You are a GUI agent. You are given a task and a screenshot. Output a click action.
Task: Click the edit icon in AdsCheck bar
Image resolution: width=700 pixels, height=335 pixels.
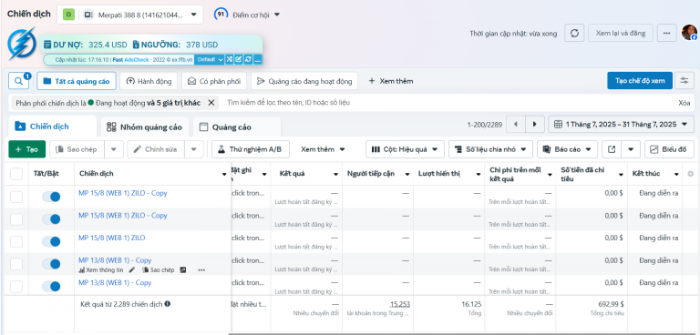(x=239, y=59)
